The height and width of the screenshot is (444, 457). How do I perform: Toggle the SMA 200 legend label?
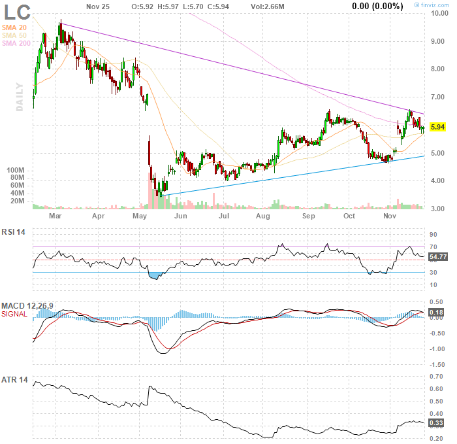pyautogui.click(x=16, y=44)
